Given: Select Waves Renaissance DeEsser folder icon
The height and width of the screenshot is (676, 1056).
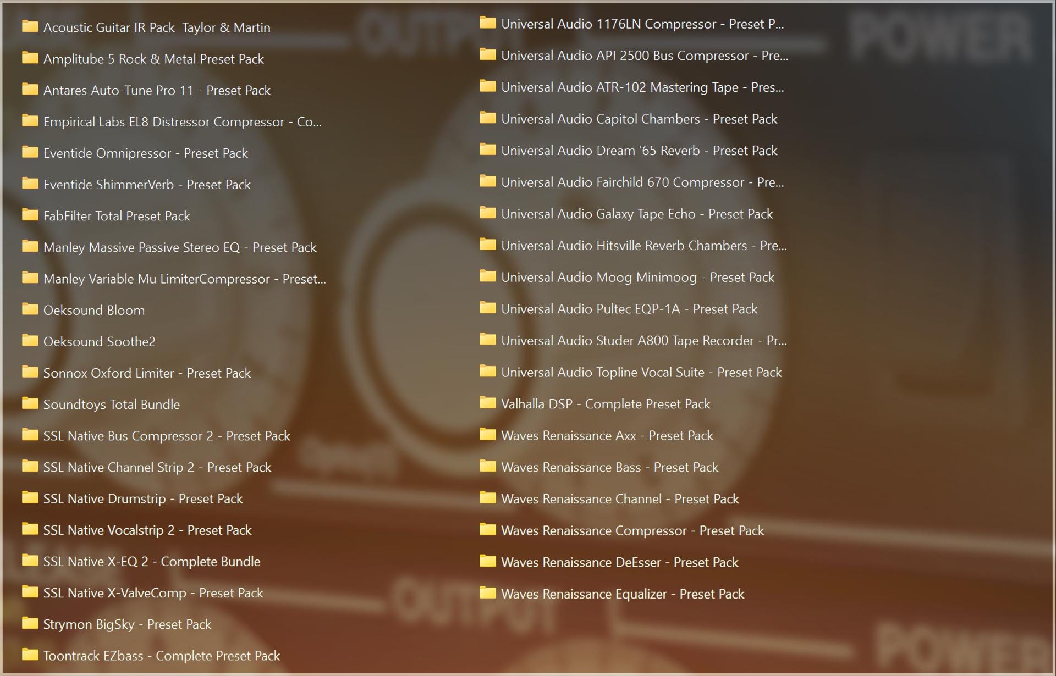Looking at the screenshot, I should pyautogui.click(x=487, y=561).
